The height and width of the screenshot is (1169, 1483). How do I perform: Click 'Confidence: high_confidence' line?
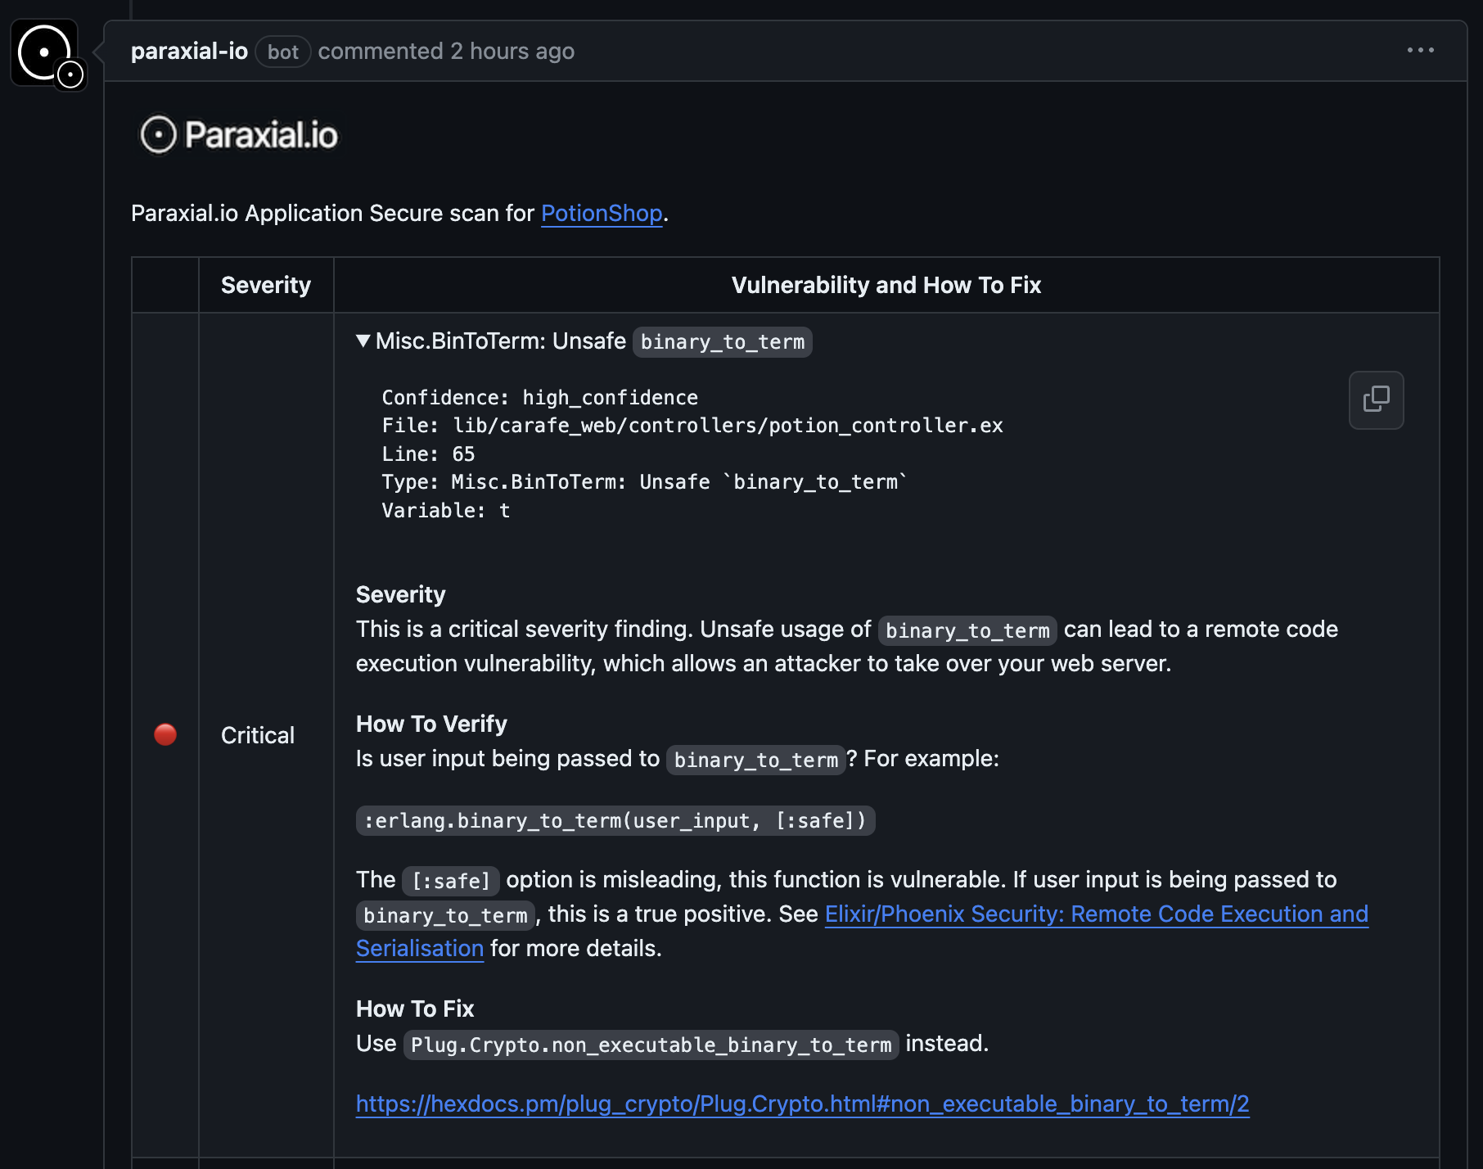coord(539,397)
